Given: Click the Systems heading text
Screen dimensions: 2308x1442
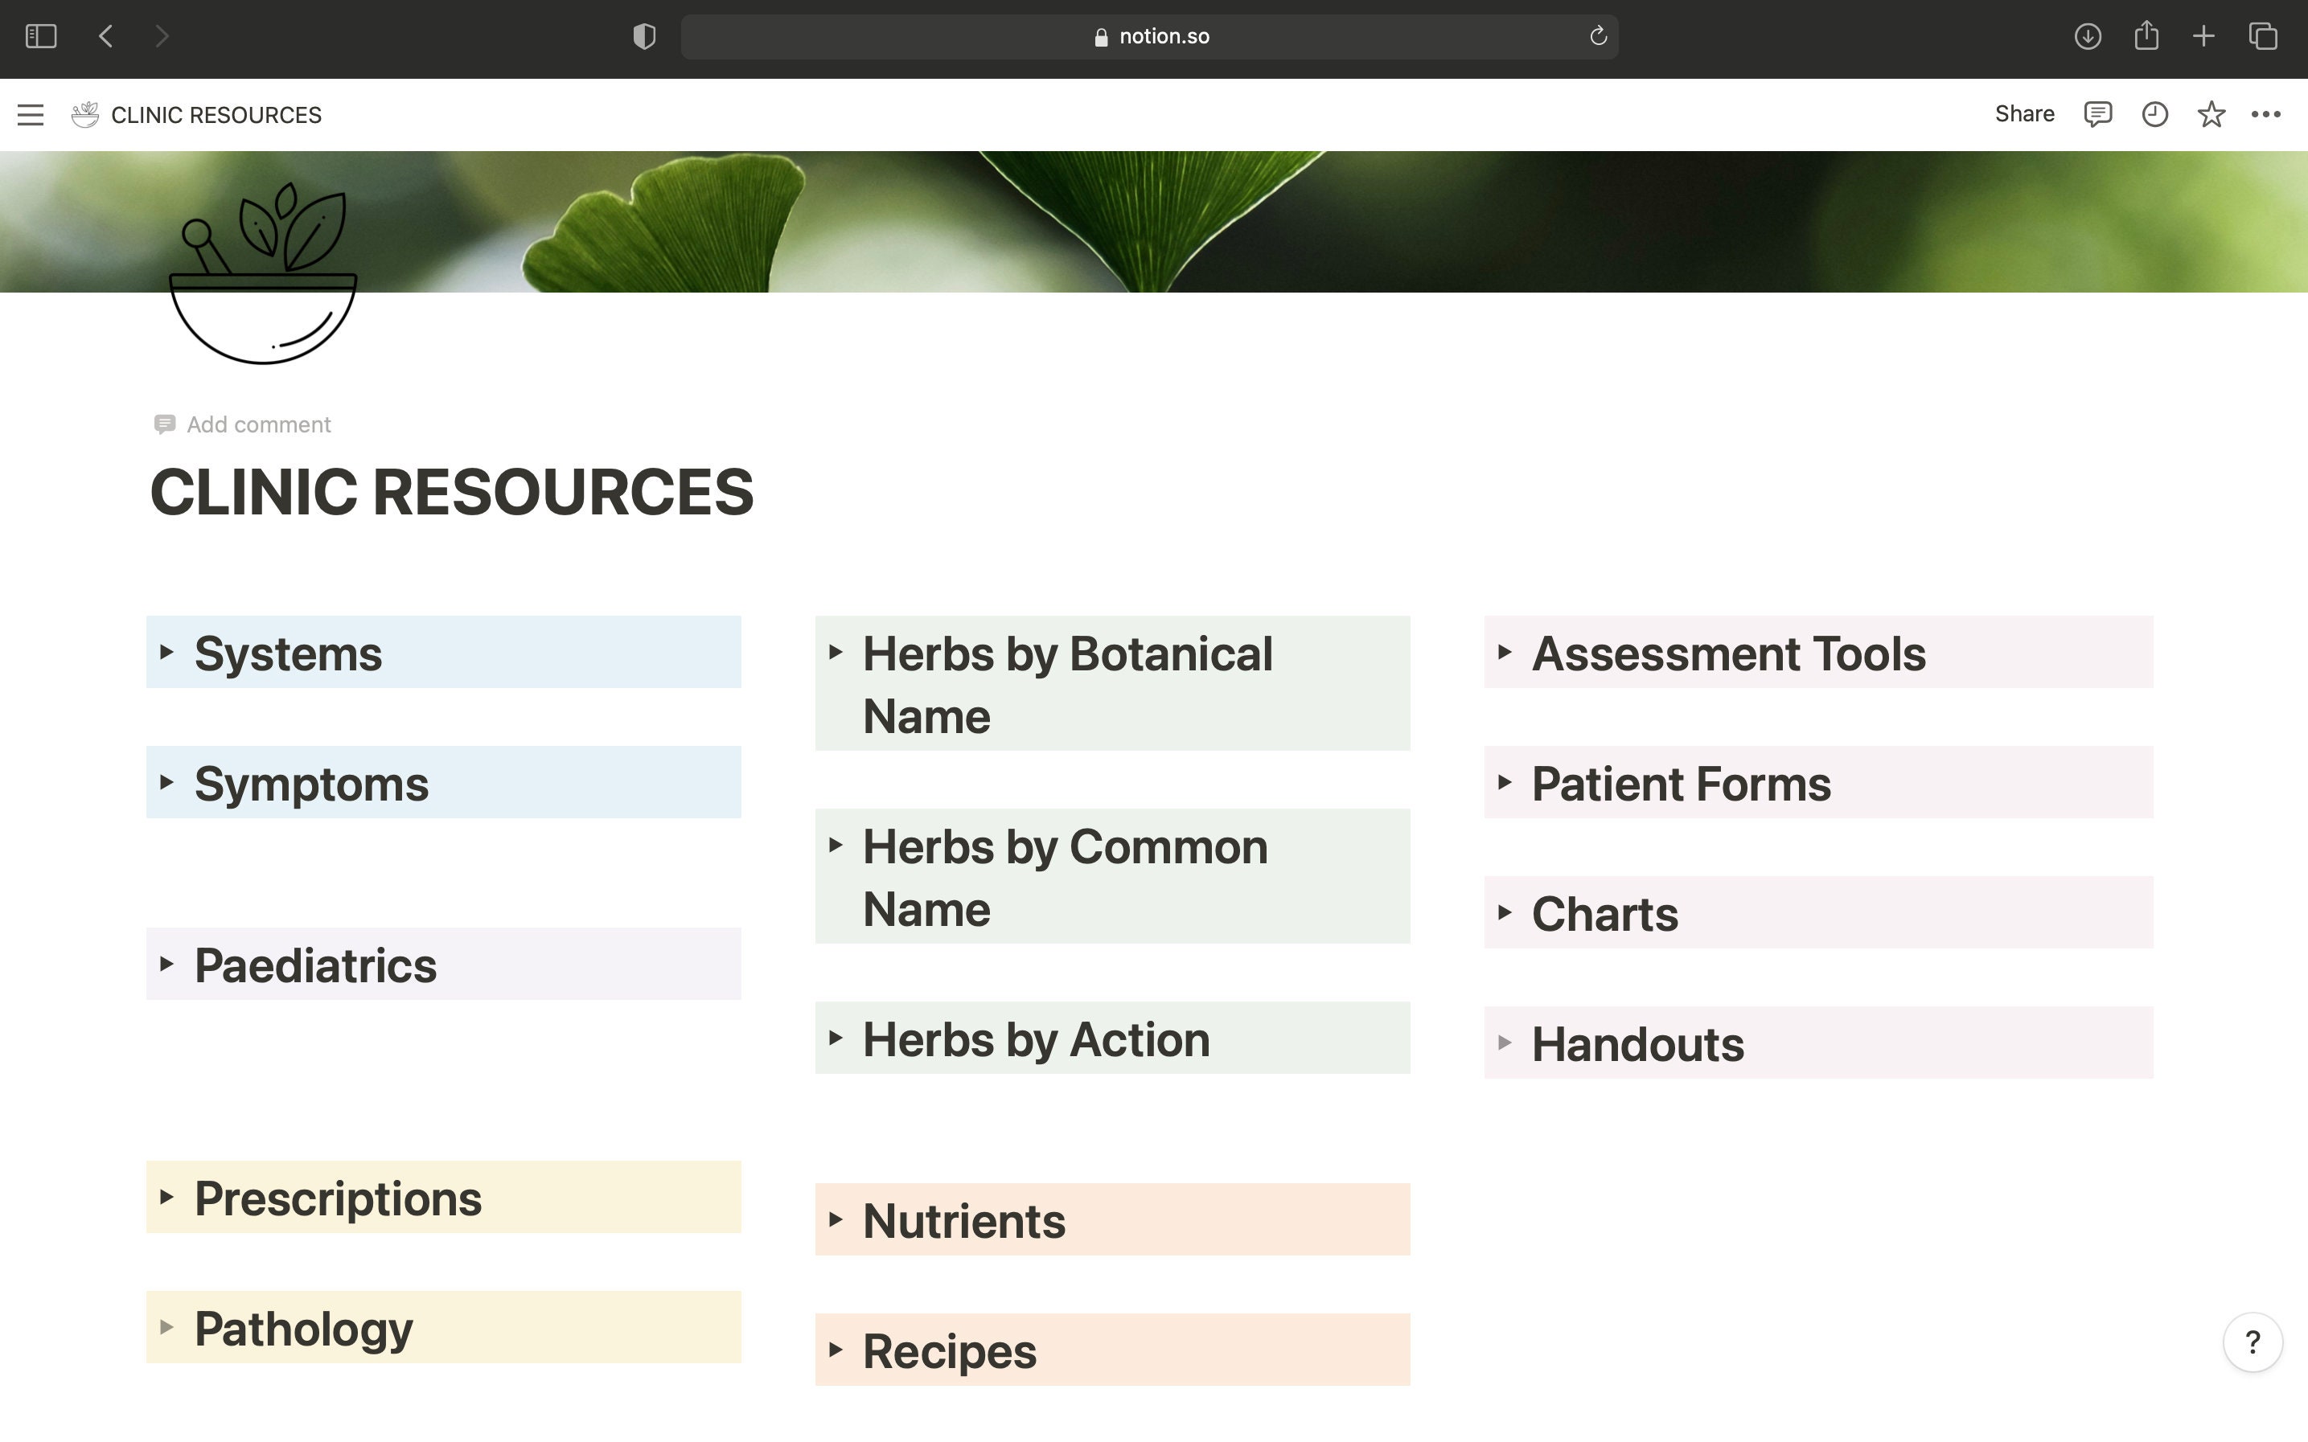Looking at the screenshot, I should [288, 654].
